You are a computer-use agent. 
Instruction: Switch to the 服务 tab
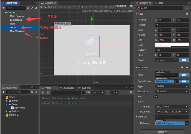coord(159,3)
